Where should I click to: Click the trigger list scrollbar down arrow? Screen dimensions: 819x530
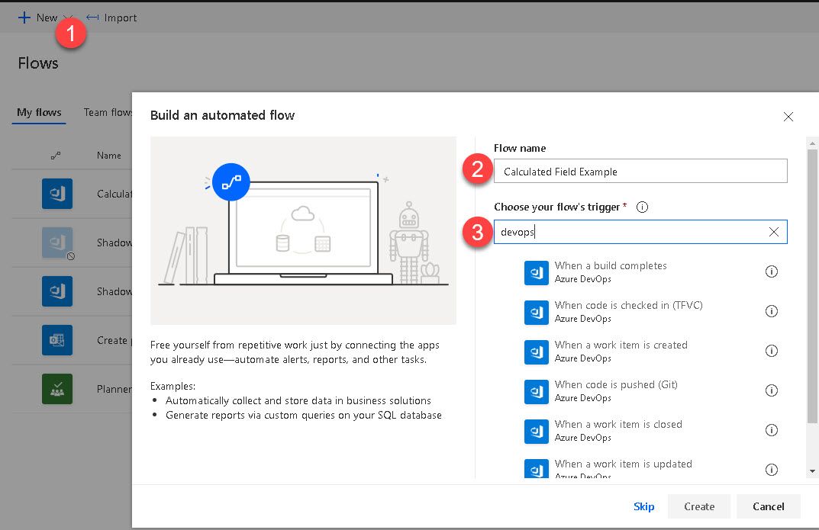[812, 471]
